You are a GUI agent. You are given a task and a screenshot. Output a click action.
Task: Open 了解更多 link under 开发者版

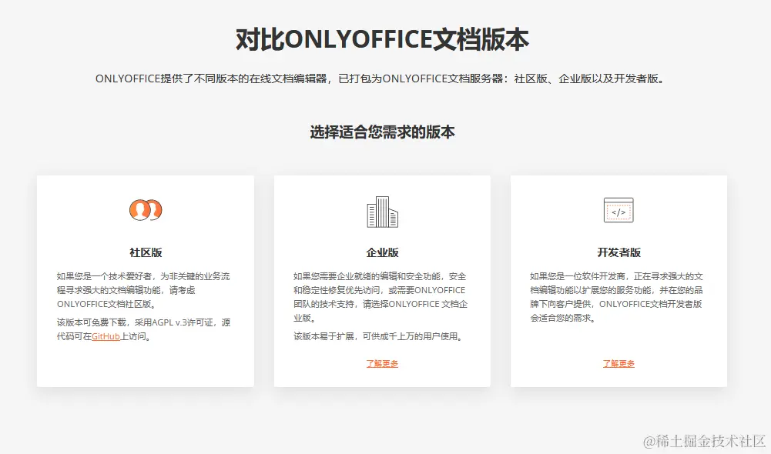click(x=618, y=364)
